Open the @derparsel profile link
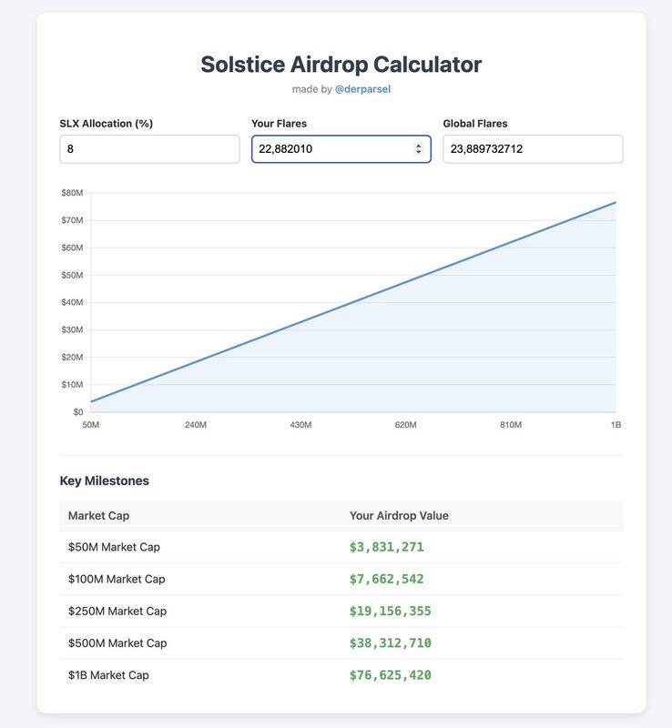 [362, 89]
